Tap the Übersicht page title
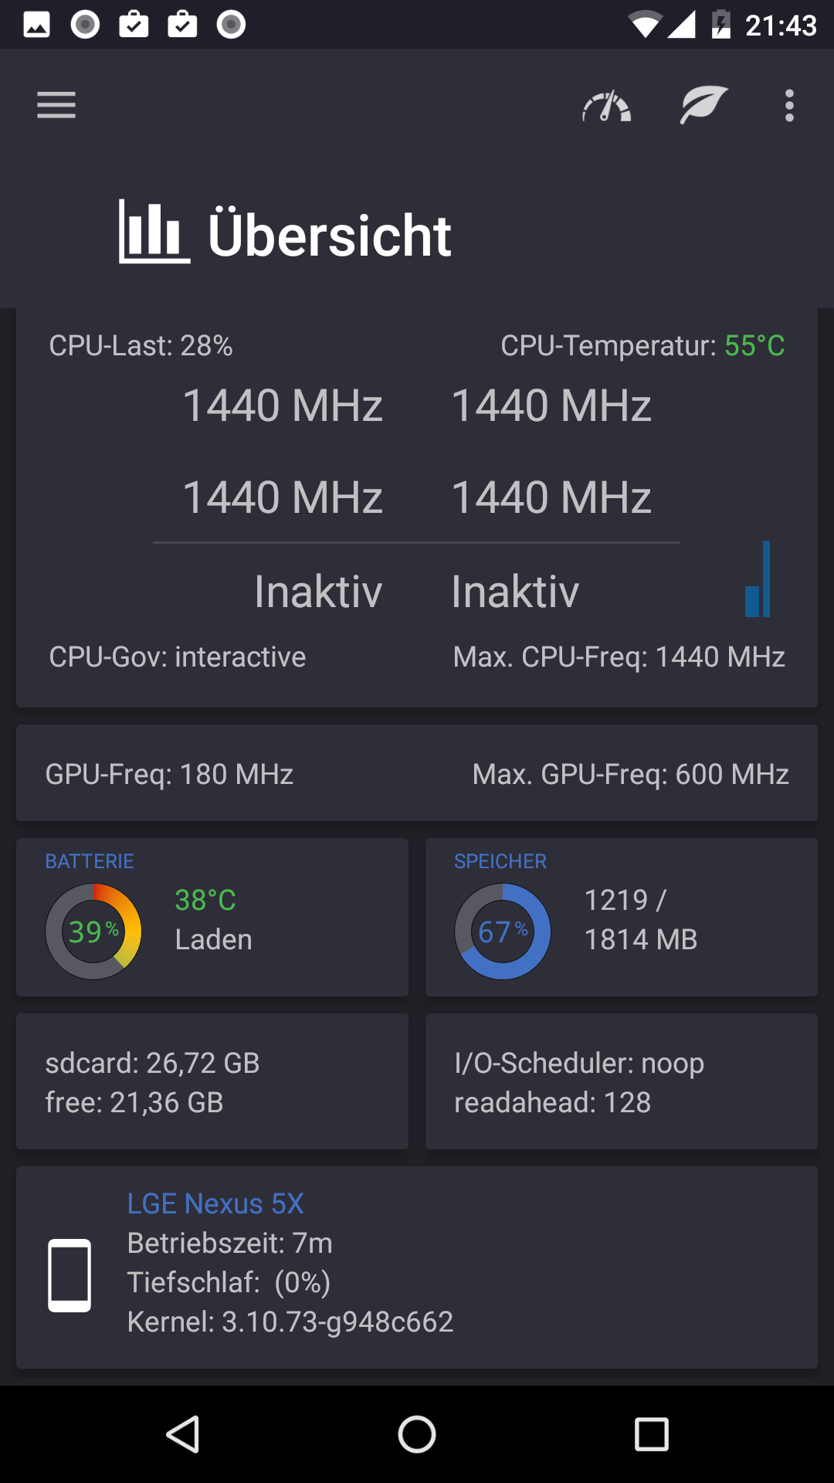 (330, 235)
